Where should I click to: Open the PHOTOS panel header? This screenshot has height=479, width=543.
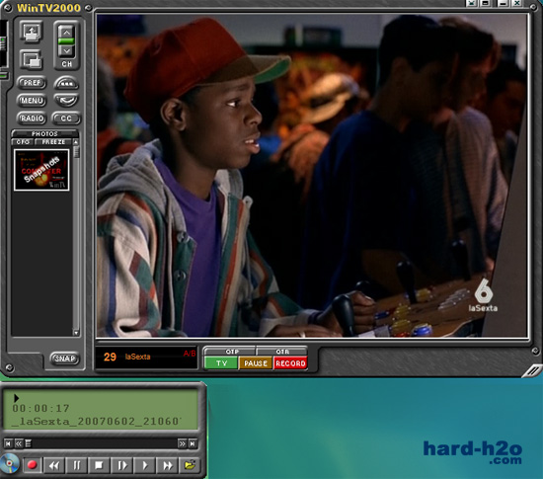pos(44,133)
